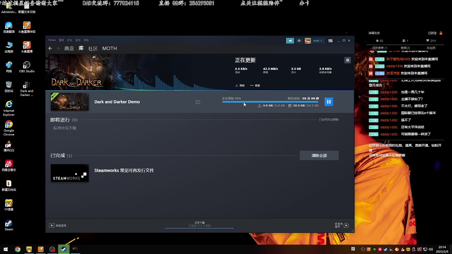Open 新建文件夹 desktop folder icon
The height and width of the screenshot is (254, 452).
(x=9, y=186)
